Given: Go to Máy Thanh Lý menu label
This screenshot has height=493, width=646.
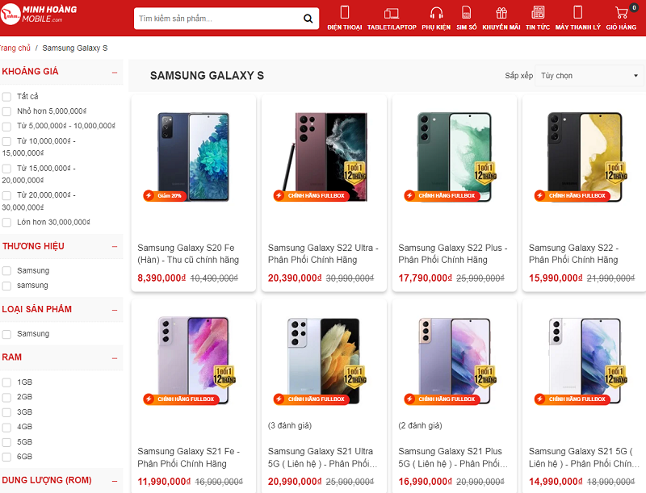Looking at the screenshot, I should pyautogui.click(x=578, y=27).
